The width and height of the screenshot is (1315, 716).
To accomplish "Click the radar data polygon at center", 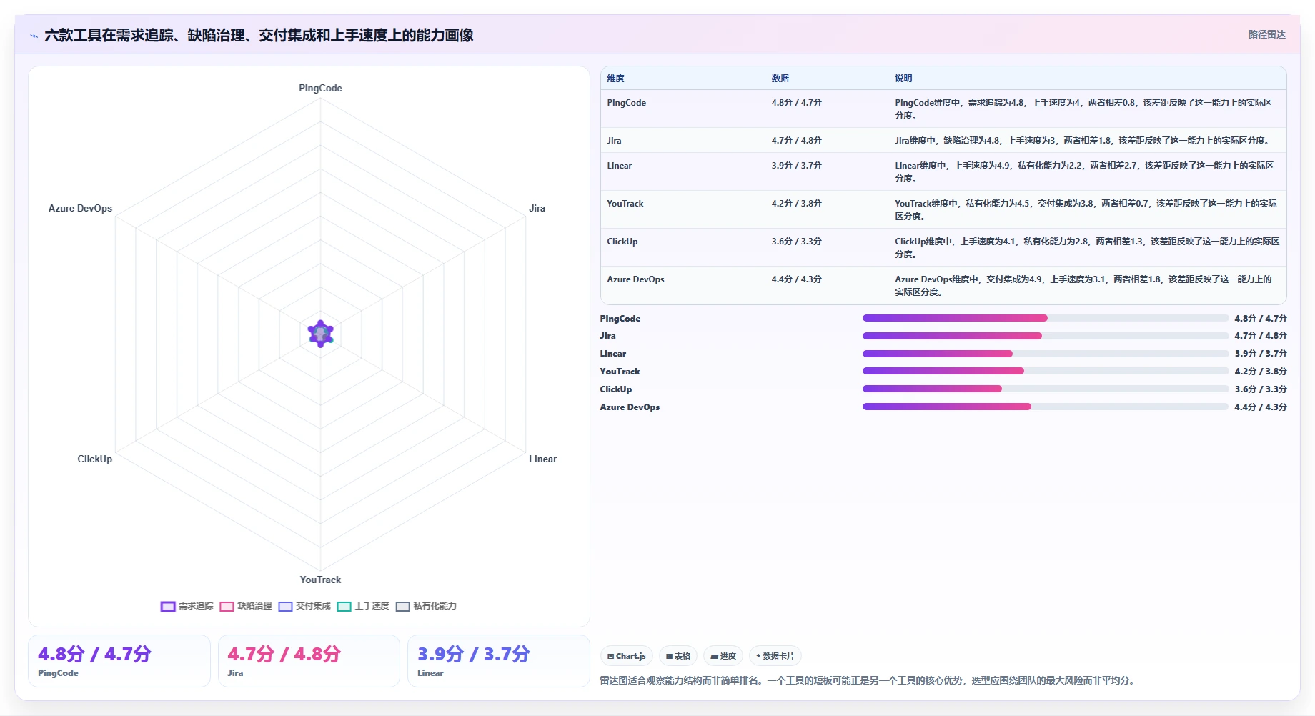I will click(321, 334).
